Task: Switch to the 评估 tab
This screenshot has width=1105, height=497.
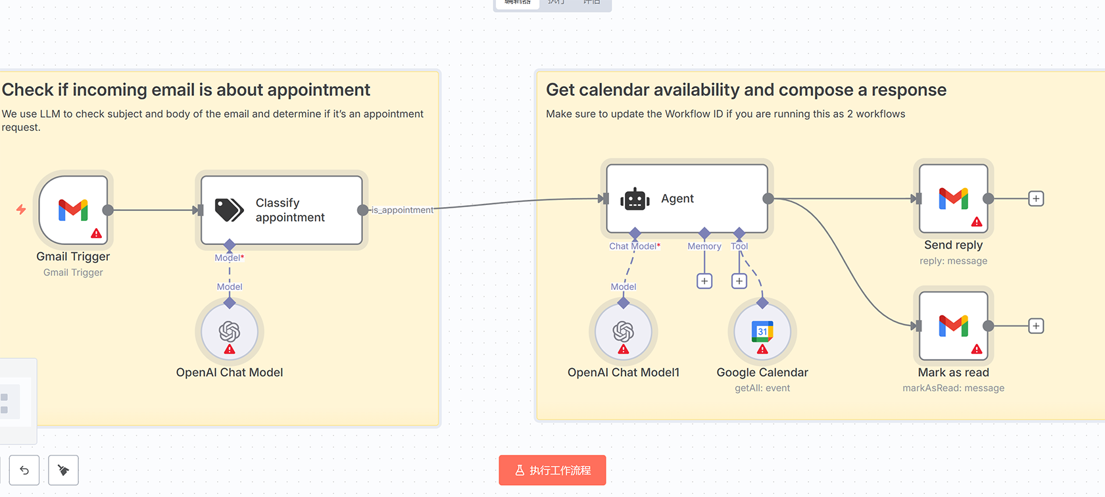Action: tap(591, 3)
